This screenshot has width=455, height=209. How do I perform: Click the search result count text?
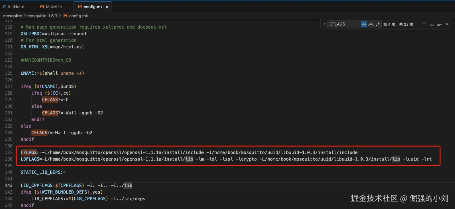398,24
